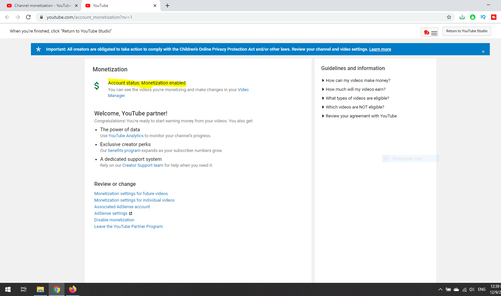This screenshot has width=501, height=296.
Task: Close the active YouTube tab
Action: 155,6
